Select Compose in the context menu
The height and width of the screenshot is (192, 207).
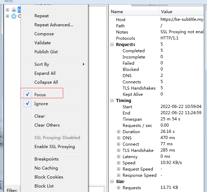(44, 34)
